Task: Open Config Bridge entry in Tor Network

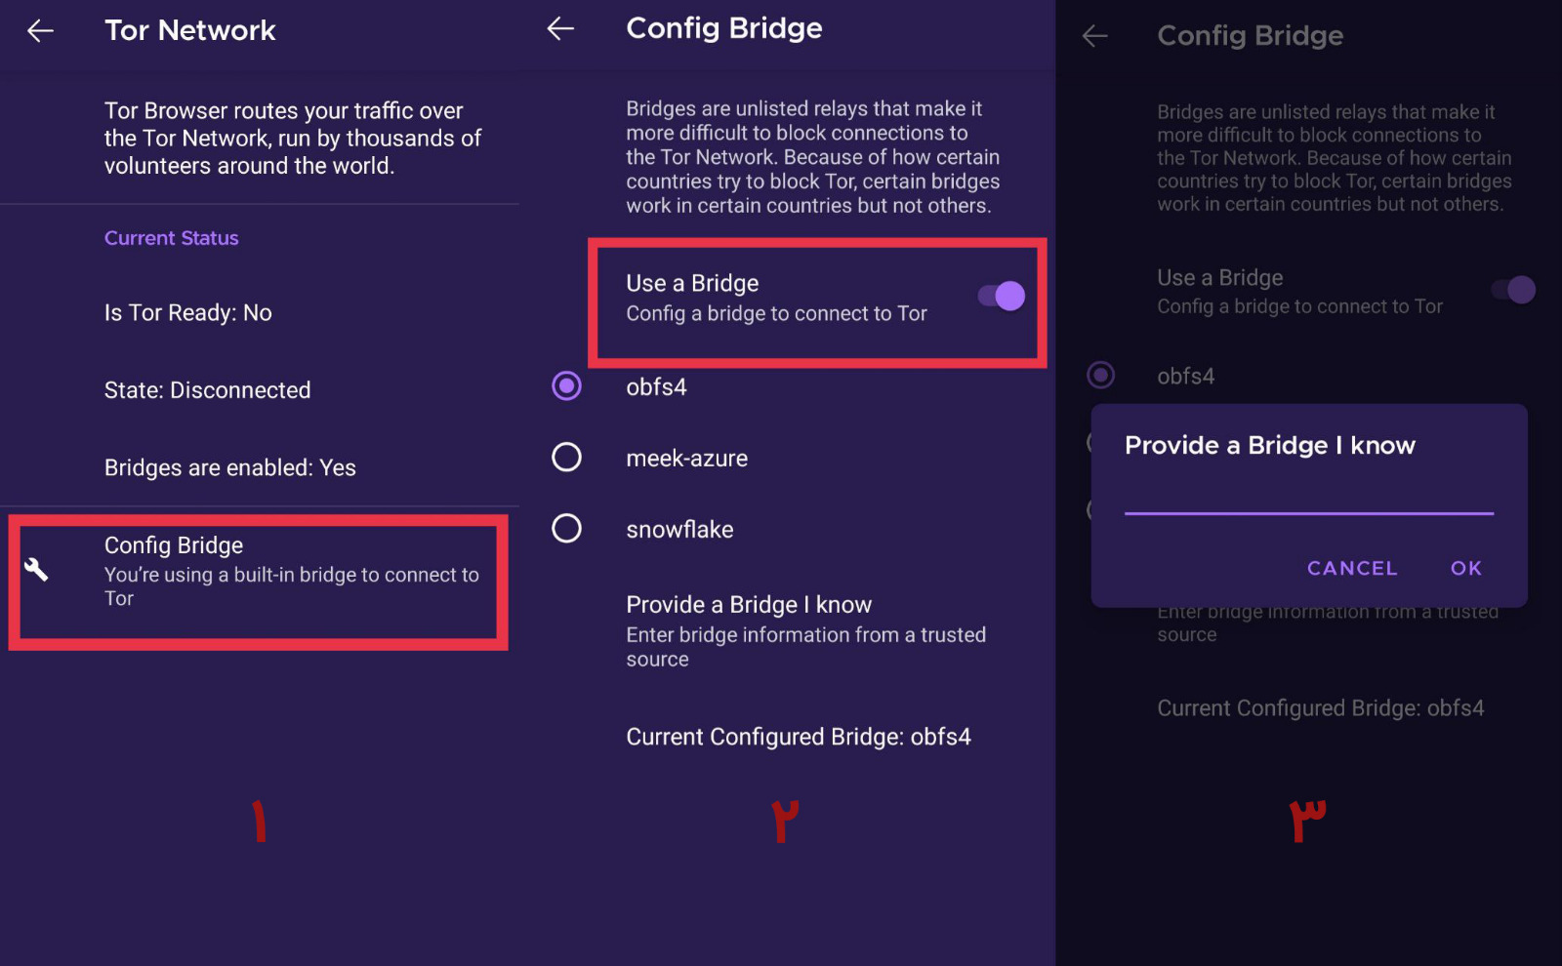Action: pyautogui.click(x=259, y=582)
